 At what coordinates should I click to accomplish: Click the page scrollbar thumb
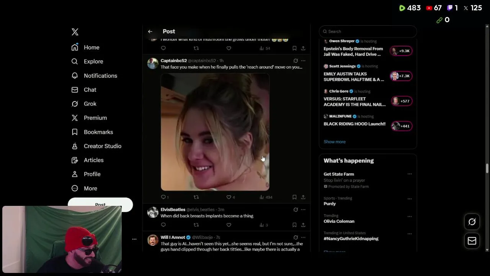[x=487, y=169]
